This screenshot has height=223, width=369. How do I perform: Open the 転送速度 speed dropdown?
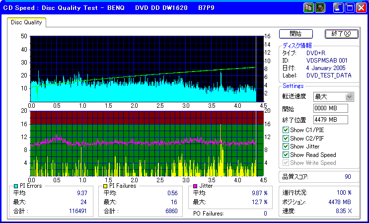pos(349,97)
